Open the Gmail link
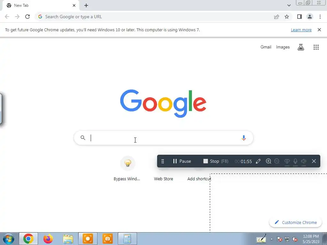Viewport: 327px width, 245px height. pyautogui.click(x=266, y=47)
